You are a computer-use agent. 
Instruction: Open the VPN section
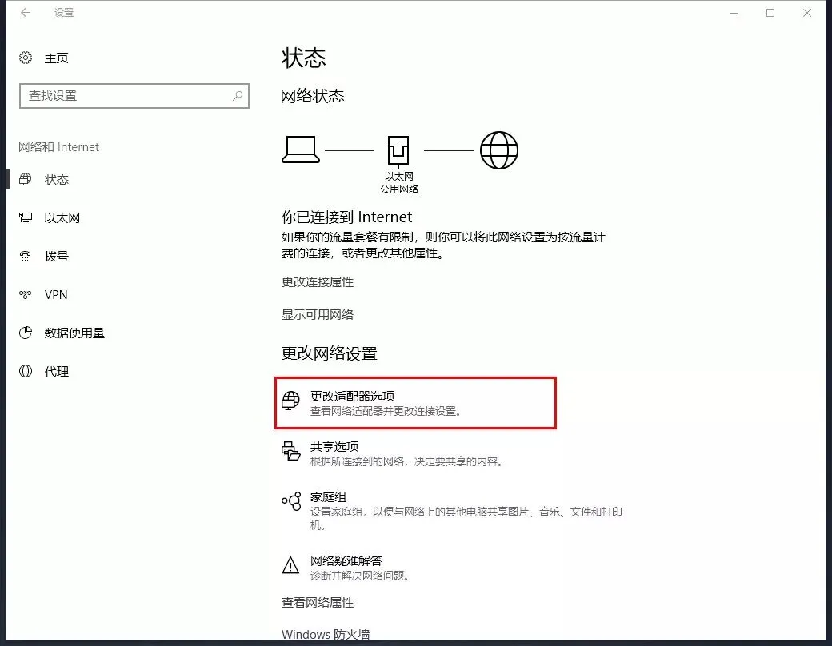click(58, 294)
